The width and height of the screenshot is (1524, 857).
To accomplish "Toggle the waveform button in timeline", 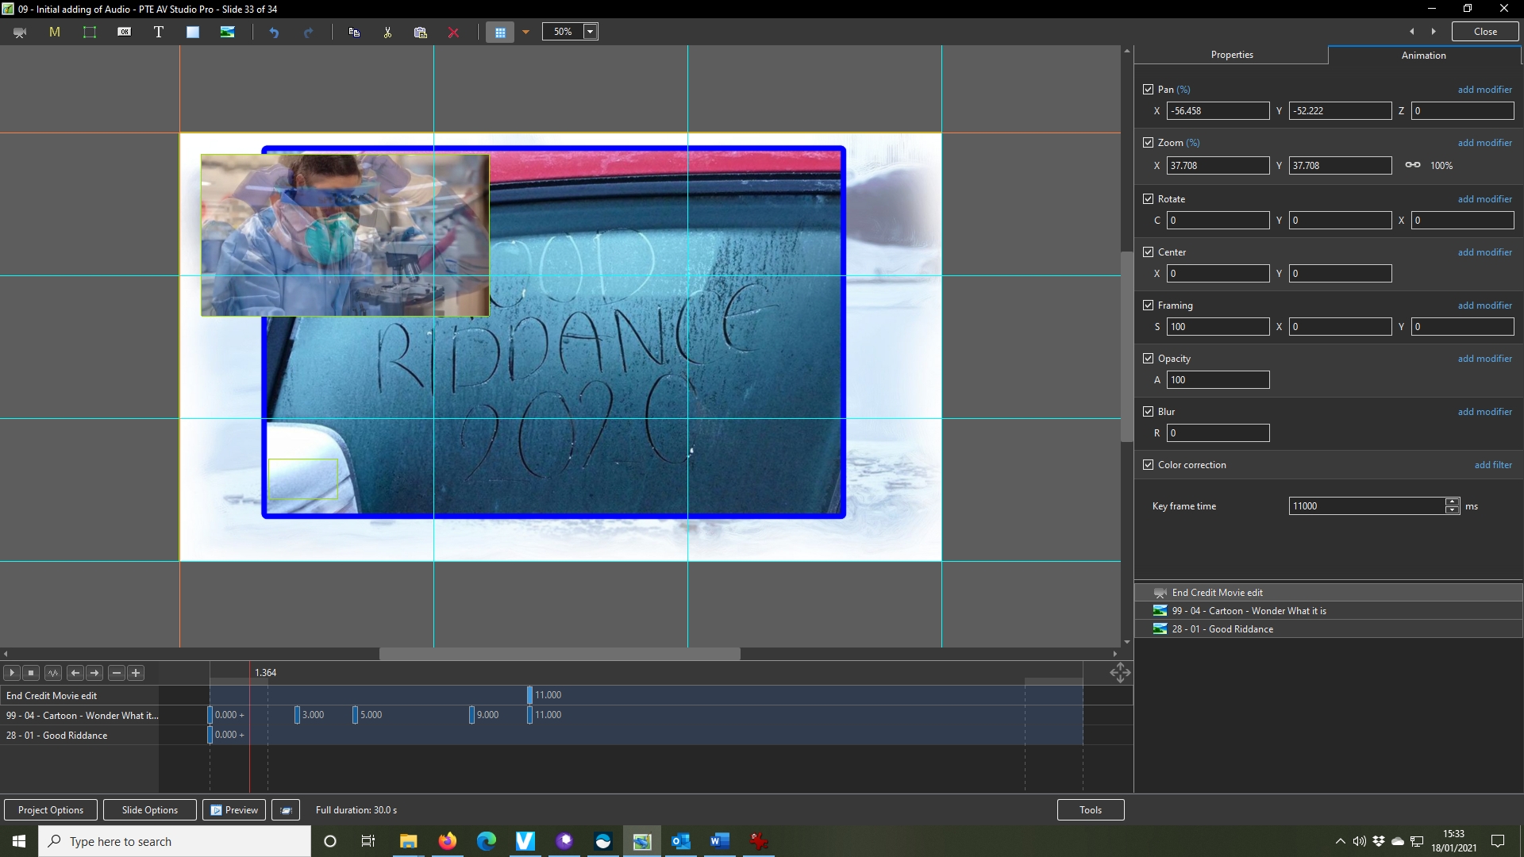I will (53, 673).
